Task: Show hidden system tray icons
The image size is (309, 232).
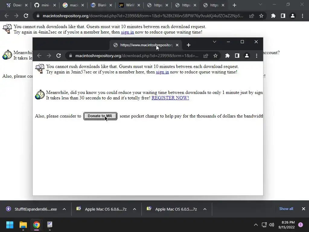Action: tap(256, 225)
